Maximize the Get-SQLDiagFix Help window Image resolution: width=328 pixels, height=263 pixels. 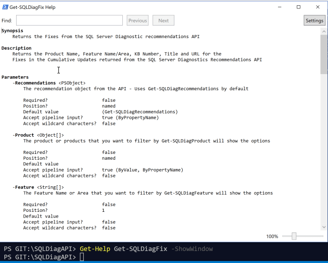[298, 7]
